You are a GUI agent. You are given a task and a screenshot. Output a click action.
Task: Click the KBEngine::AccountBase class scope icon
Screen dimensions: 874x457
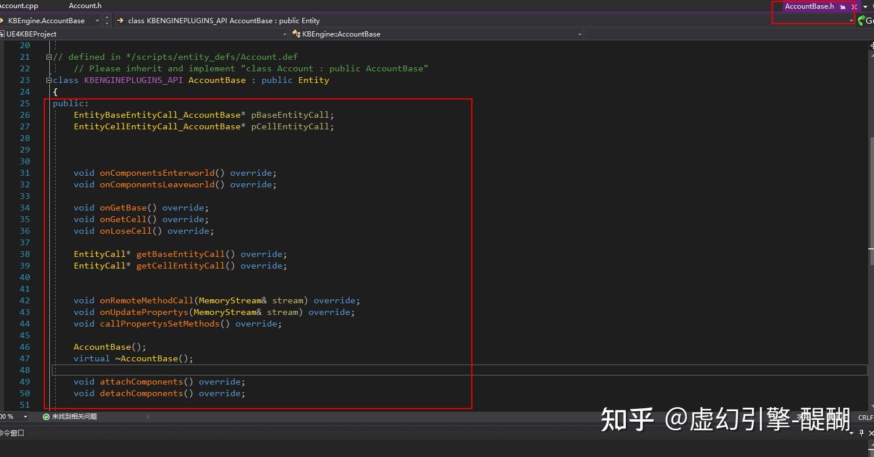click(x=296, y=34)
